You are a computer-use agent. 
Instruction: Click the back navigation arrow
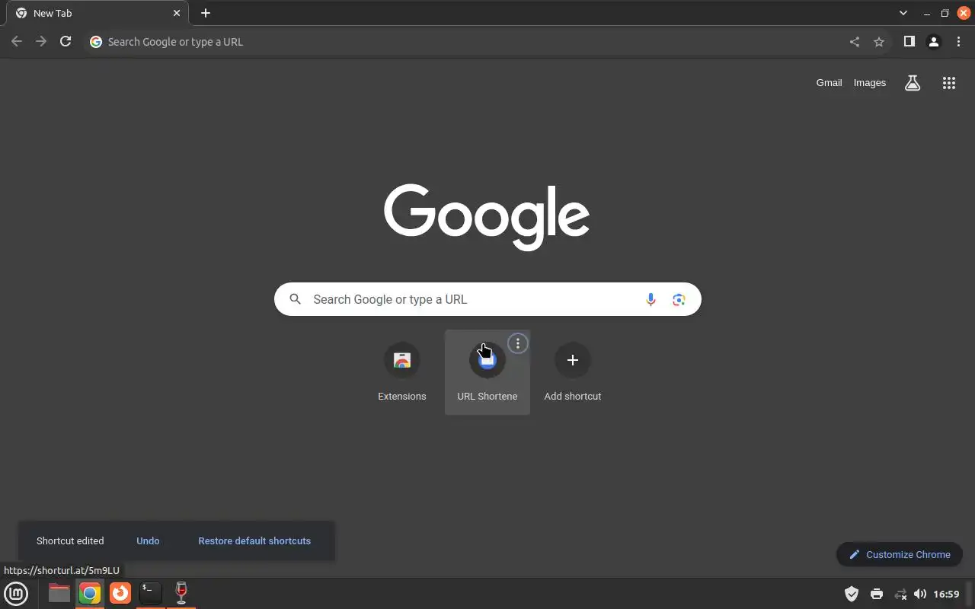click(17, 42)
